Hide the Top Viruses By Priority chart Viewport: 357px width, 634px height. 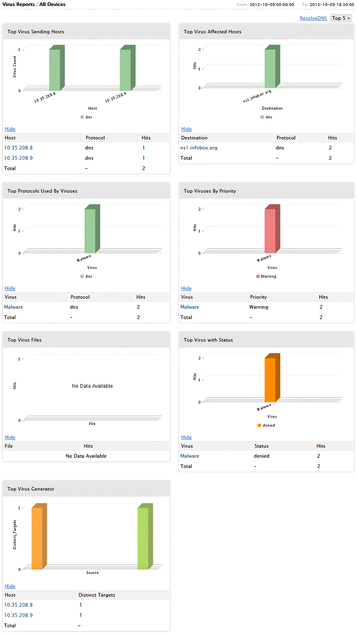(x=186, y=288)
